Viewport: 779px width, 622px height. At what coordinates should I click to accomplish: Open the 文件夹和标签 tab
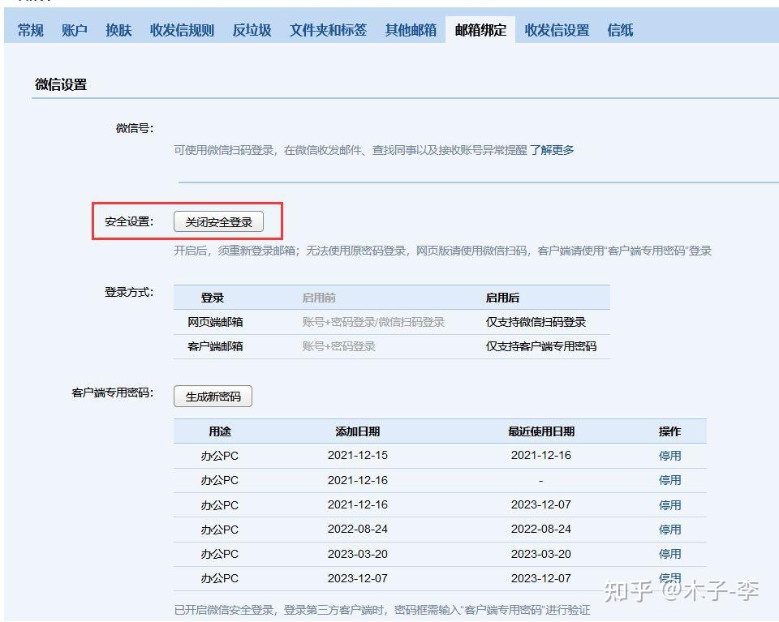(x=327, y=30)
